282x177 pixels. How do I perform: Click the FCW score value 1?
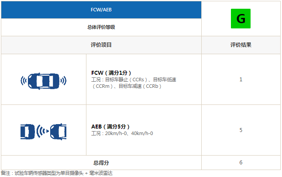pyautogui.click(x=241, y=80)
